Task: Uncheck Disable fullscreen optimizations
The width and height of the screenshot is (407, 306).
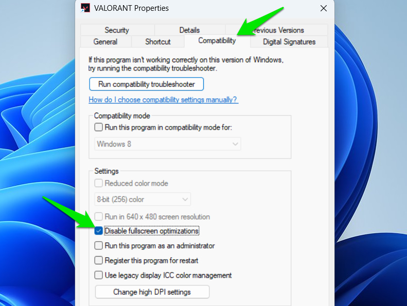Action: 98,230
